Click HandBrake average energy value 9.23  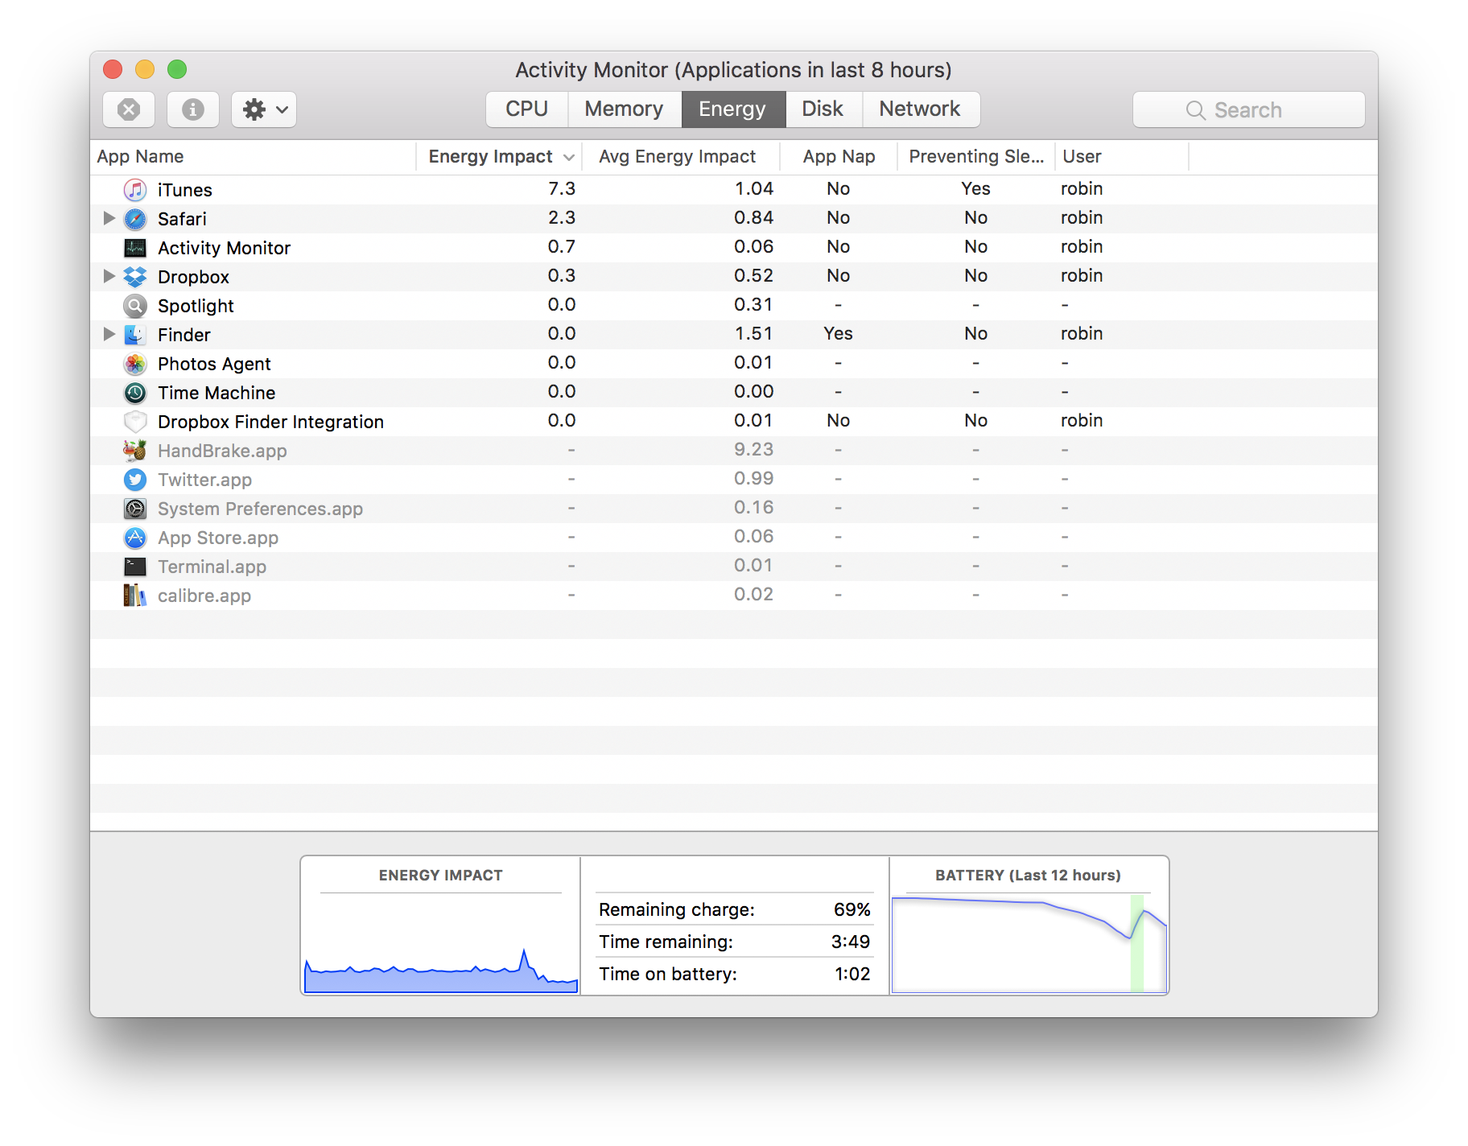[753, 449]
